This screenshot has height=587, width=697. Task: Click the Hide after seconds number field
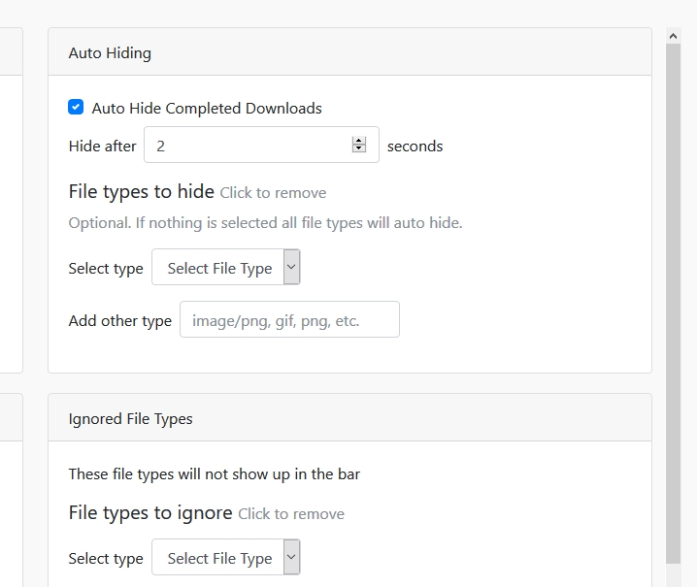[248, 146]
